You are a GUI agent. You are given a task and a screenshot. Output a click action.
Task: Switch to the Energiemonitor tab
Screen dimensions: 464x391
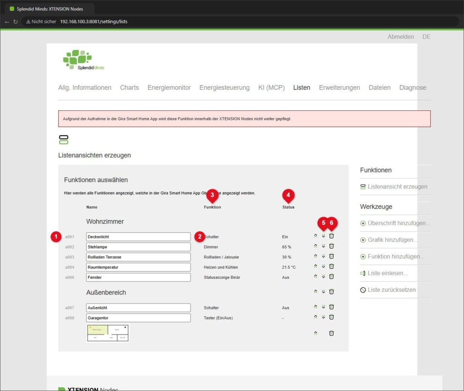tap(169, 87)
